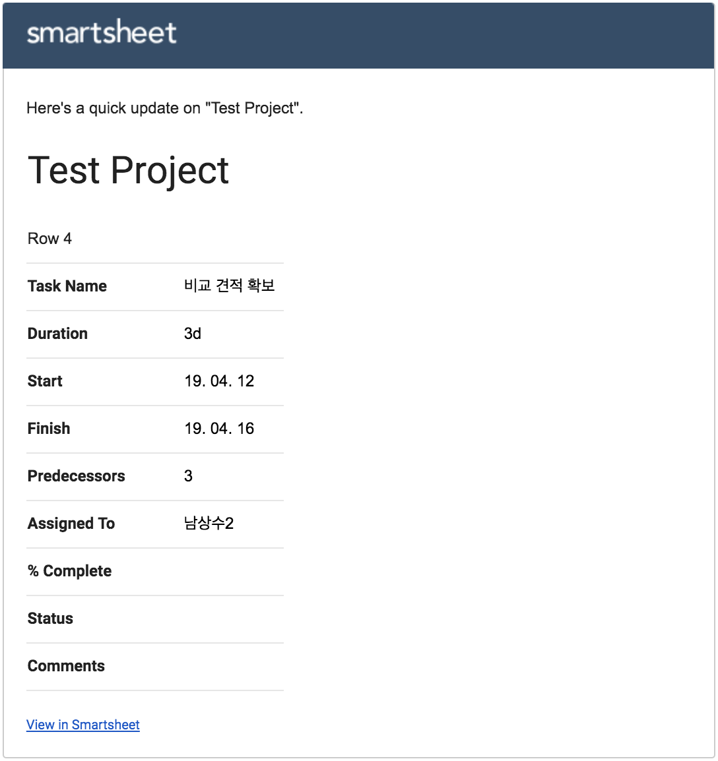Click the assignee name 남상수2

tap(209, 523)
